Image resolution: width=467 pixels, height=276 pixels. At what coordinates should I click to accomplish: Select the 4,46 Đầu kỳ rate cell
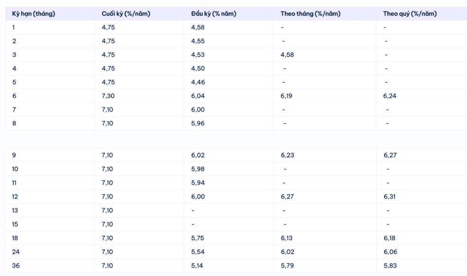click(198, 82)
